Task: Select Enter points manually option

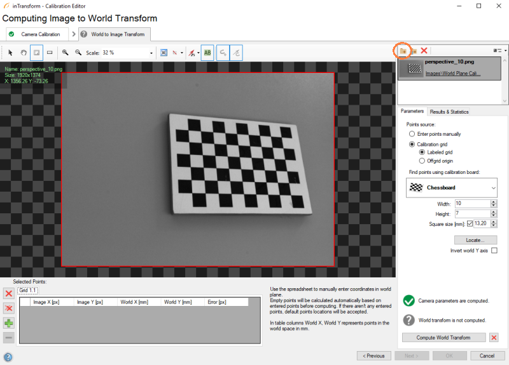Action: pyautogui.click(x=412, y=134)
